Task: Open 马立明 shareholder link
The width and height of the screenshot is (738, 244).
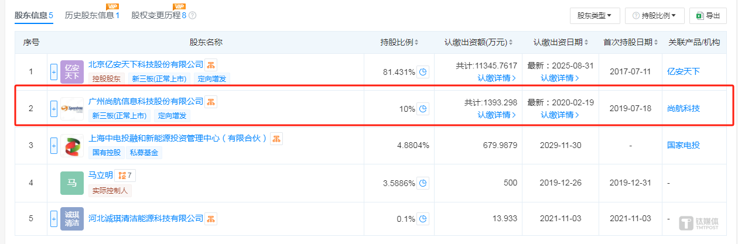Action: [101, 175]
